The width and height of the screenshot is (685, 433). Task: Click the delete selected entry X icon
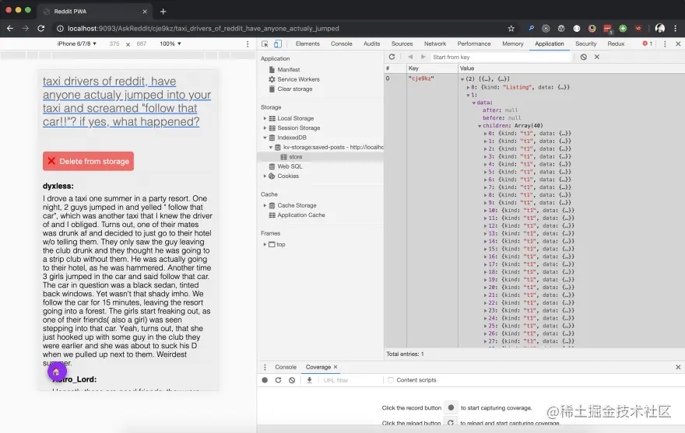coord(597,57)
